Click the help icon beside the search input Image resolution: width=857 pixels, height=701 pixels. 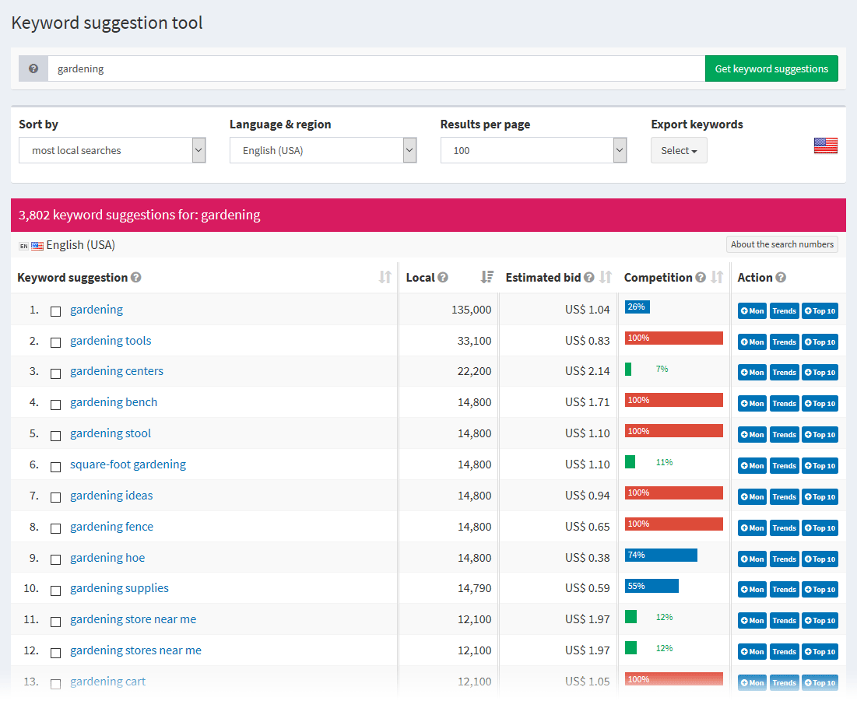[33, 68]
